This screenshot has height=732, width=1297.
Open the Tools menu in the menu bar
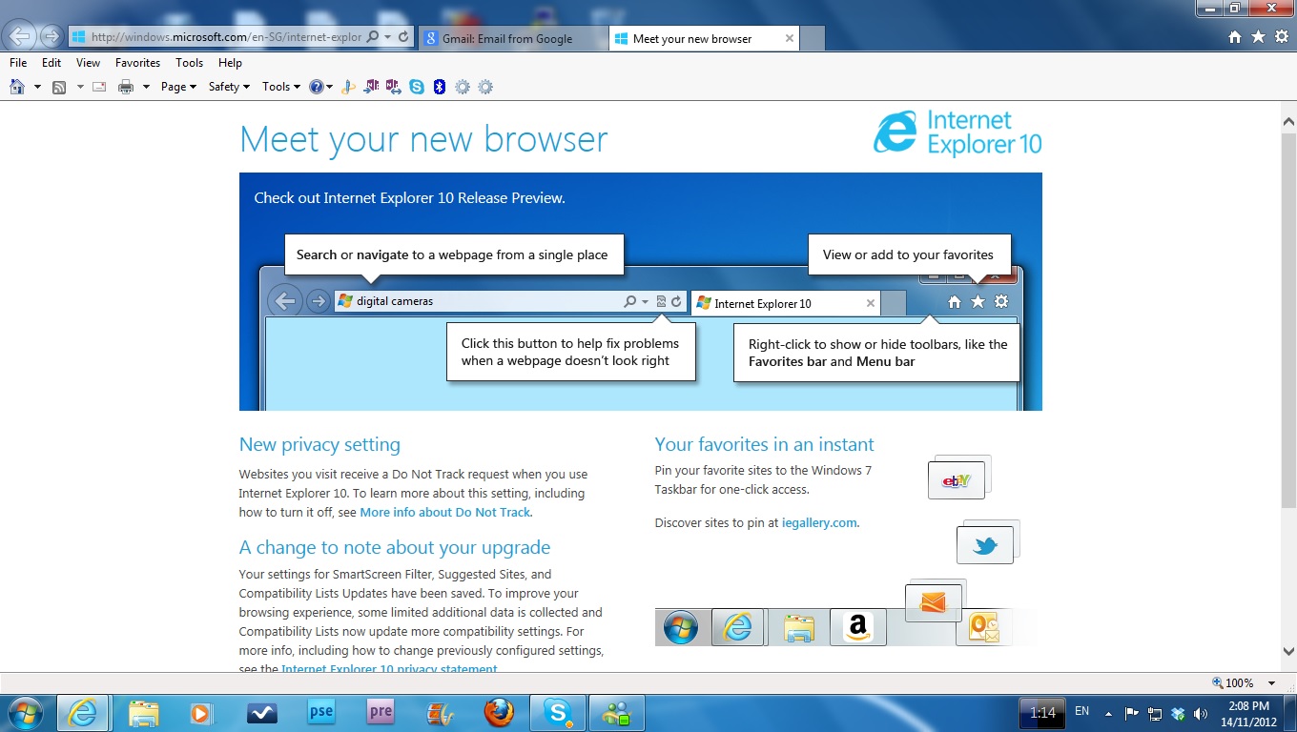point(190,63)
